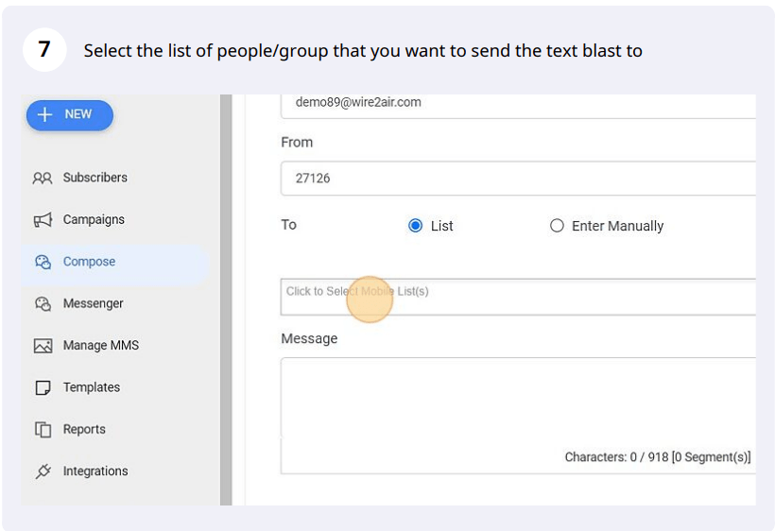Click the To label
The width and height of the screenshot is (775, 531).
288,225
